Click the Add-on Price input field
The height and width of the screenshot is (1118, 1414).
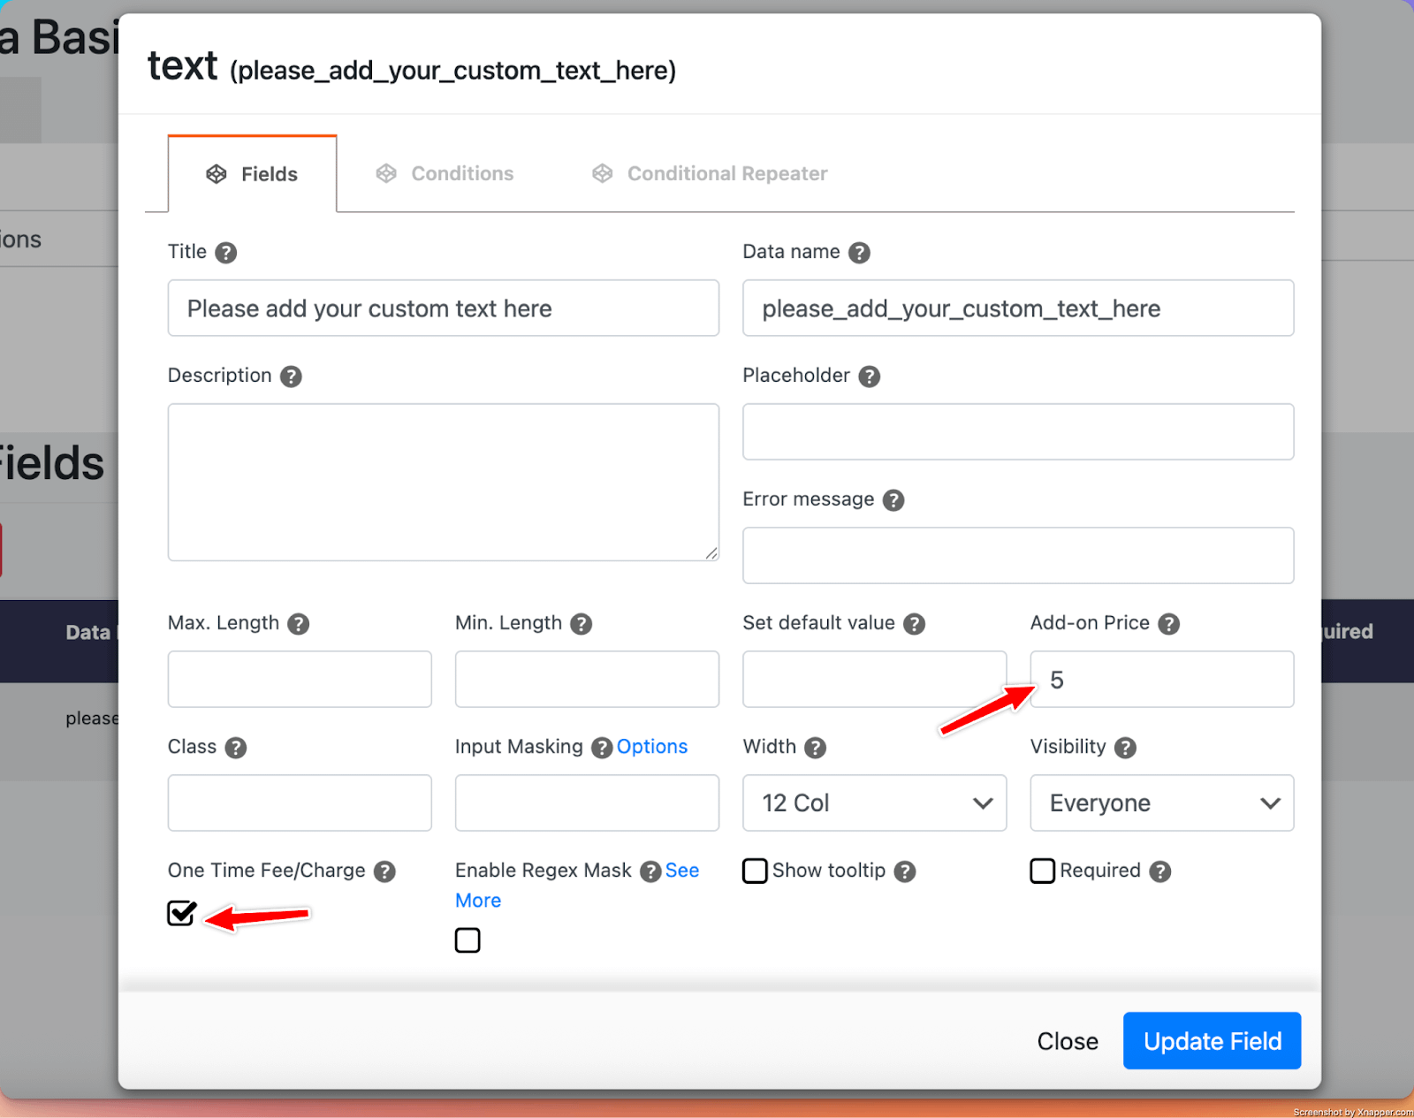coord(1161,679)
